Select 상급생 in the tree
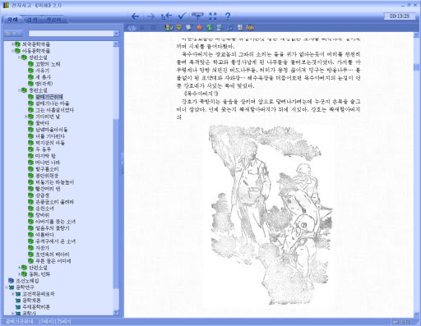Screen dimensions: 421x326 tap(42, 195)
